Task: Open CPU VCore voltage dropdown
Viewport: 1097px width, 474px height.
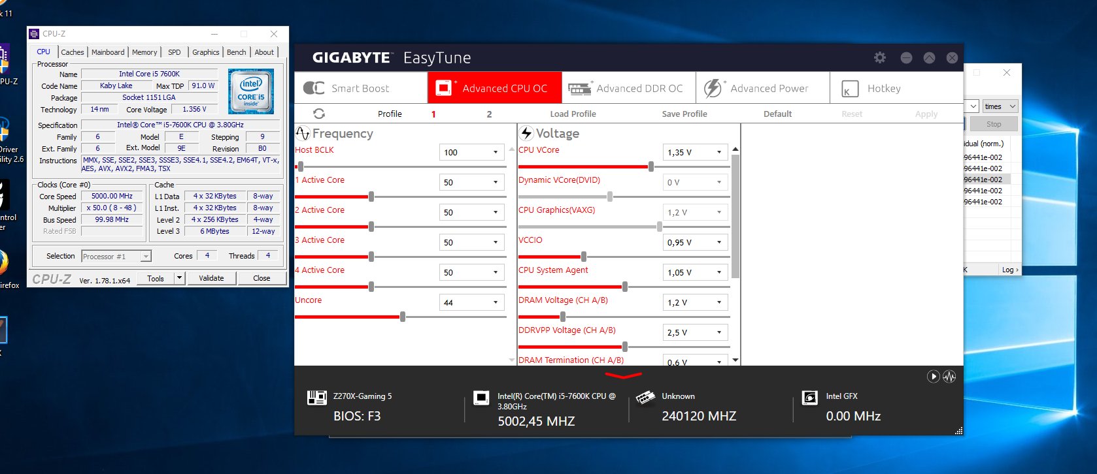Action: 719,152
